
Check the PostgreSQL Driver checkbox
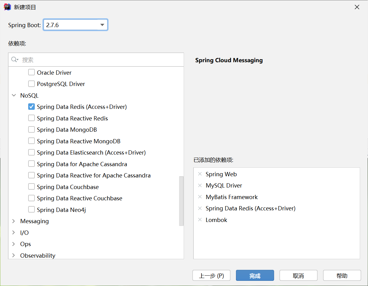coord(31,84)
